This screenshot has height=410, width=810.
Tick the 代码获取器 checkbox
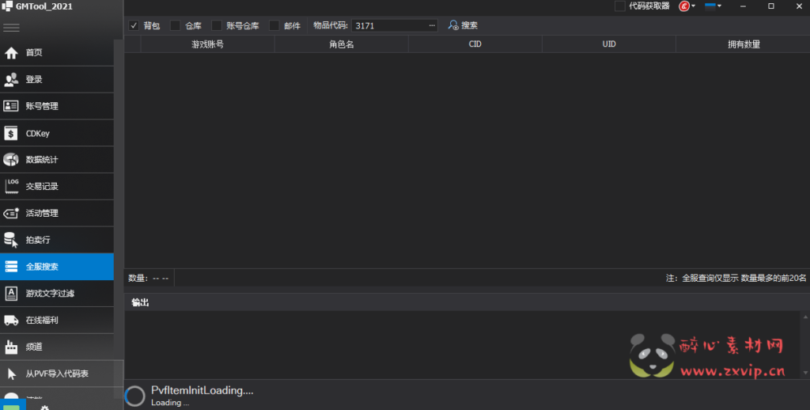tap(619, 6)
